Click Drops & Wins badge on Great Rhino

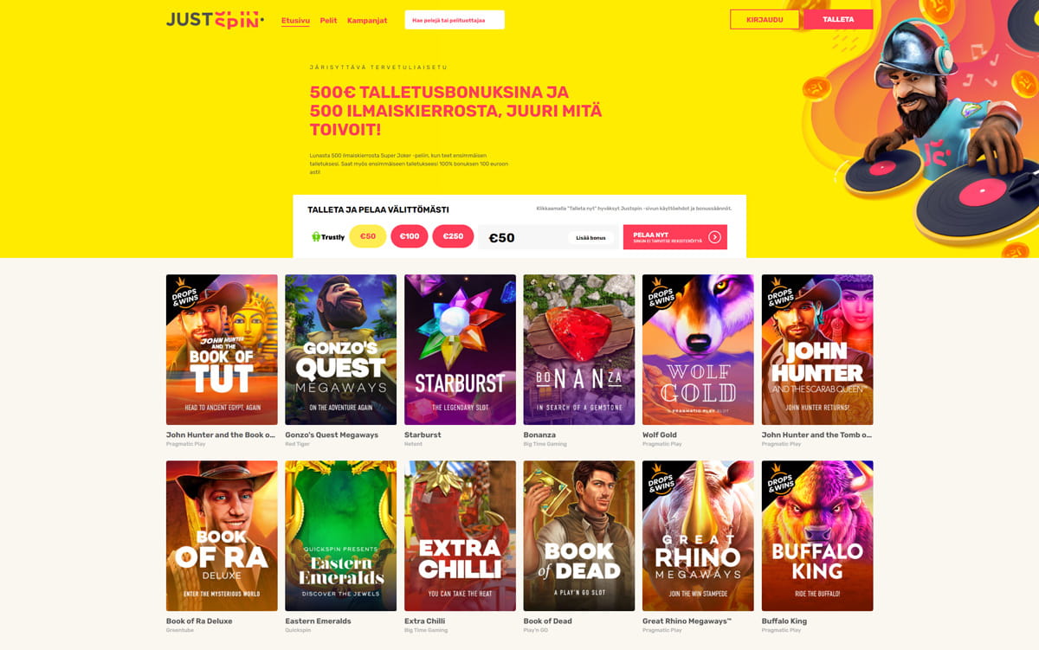pyautogui.click(x=661, y=479)
